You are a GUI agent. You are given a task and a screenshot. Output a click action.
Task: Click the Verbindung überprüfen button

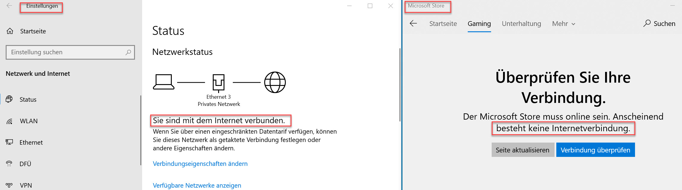(596, 150)
